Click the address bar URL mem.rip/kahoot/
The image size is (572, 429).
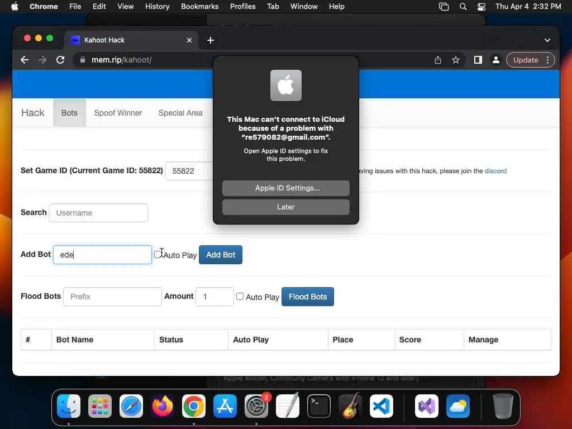coord(121,60)
